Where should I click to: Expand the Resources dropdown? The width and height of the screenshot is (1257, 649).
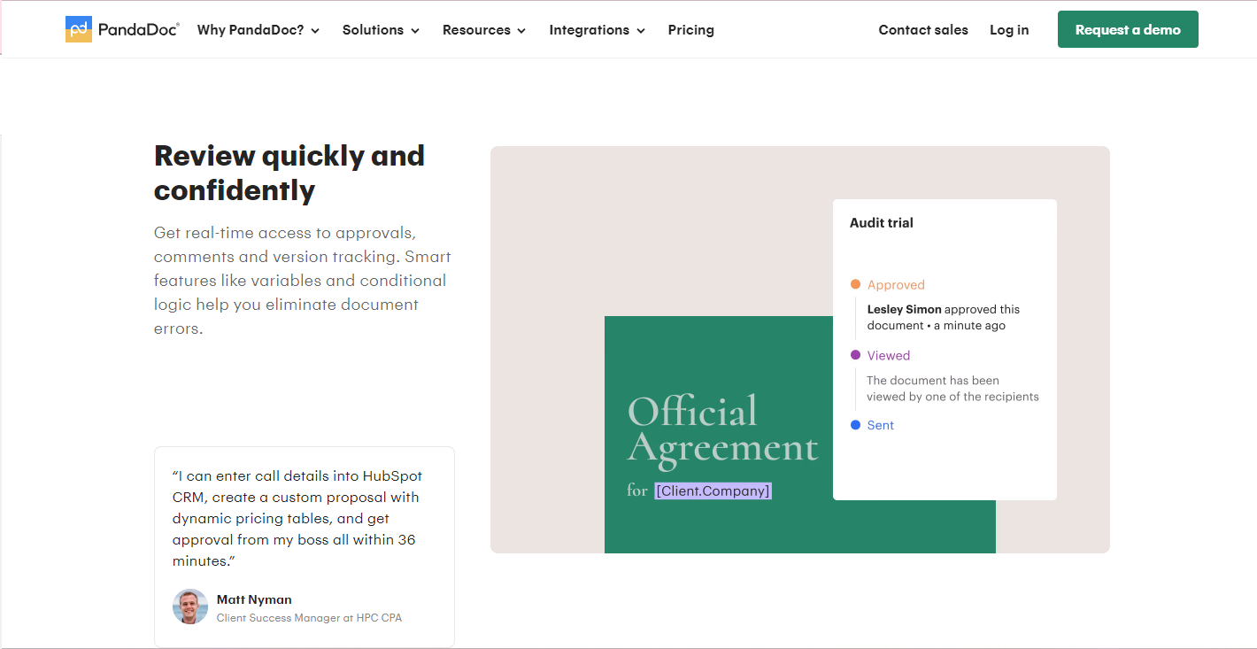pos(484,30)
